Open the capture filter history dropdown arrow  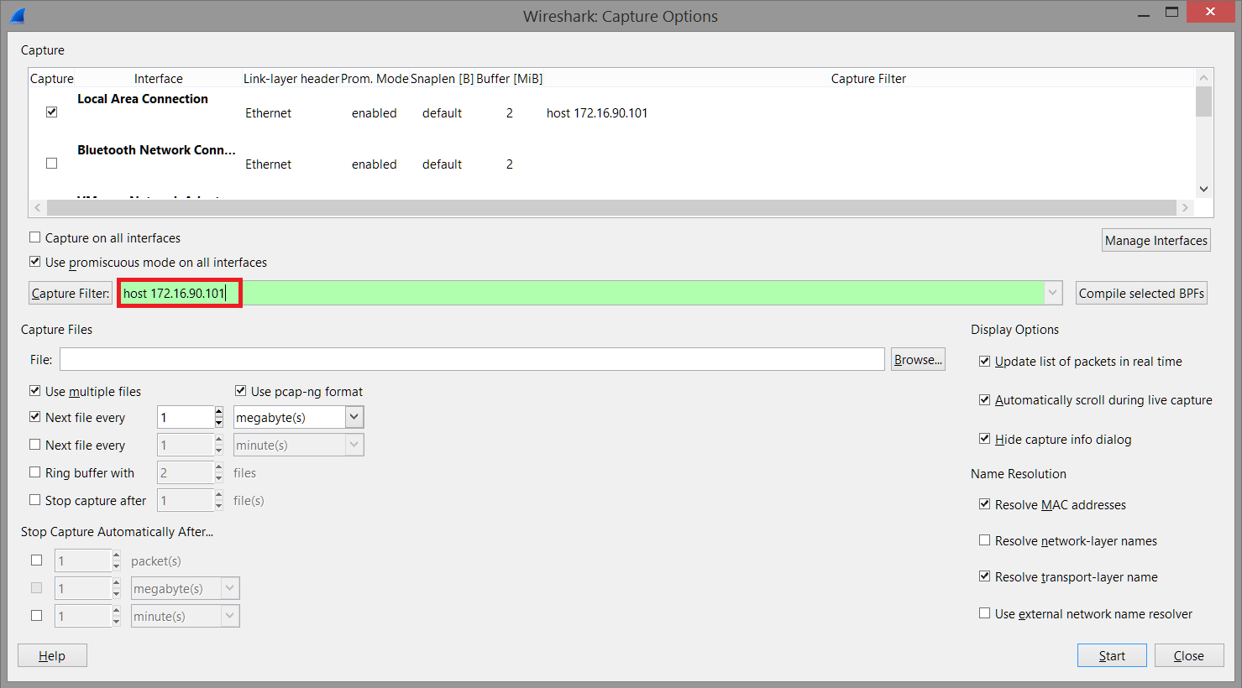tap(1053, 293)
